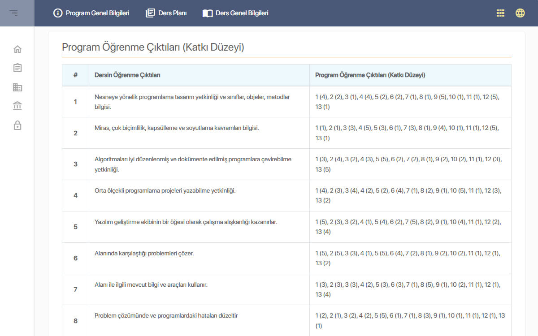Click the row 8 text about hataları düzeltir
The width and height of the screenshot is (538, 336).
166,316
